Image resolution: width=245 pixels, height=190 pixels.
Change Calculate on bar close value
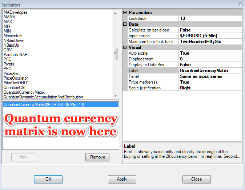[x=210, y=30]
